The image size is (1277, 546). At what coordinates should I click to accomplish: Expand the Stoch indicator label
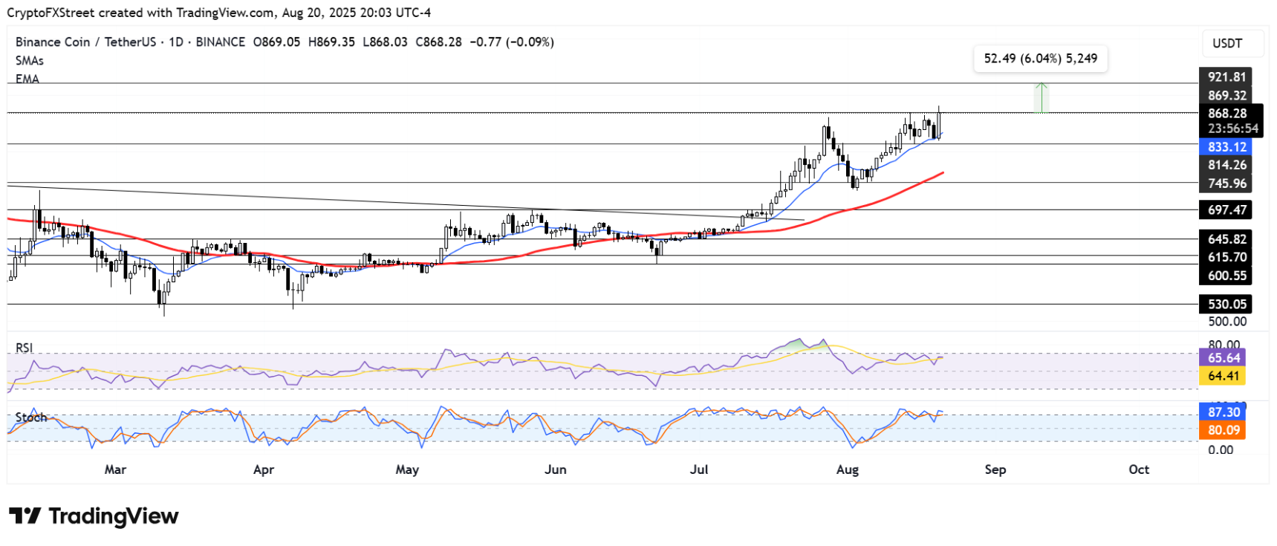[x=31, y=417]
